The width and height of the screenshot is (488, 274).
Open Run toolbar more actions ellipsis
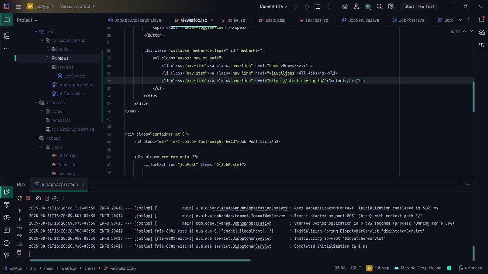coord(63,198)
